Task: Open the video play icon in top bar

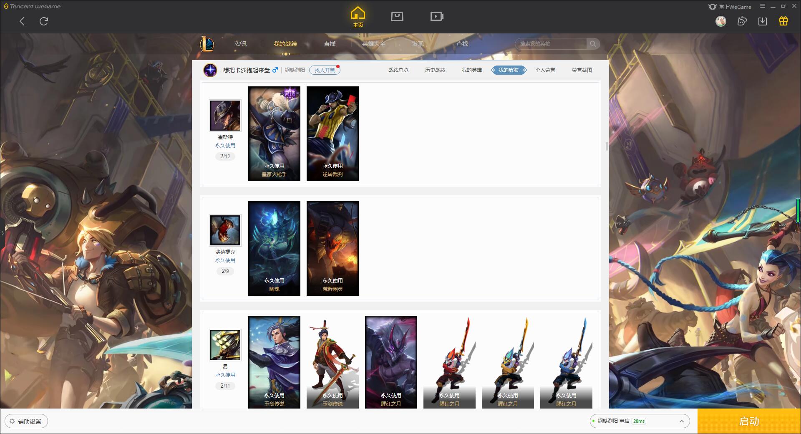Action: (x=437, y=16)
